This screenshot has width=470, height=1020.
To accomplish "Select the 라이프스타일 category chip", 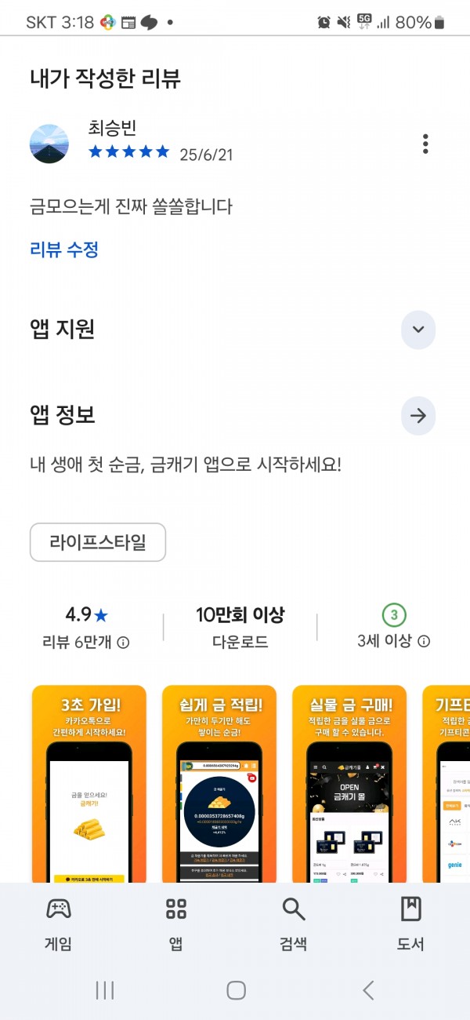I will click(x=98, y=542).
